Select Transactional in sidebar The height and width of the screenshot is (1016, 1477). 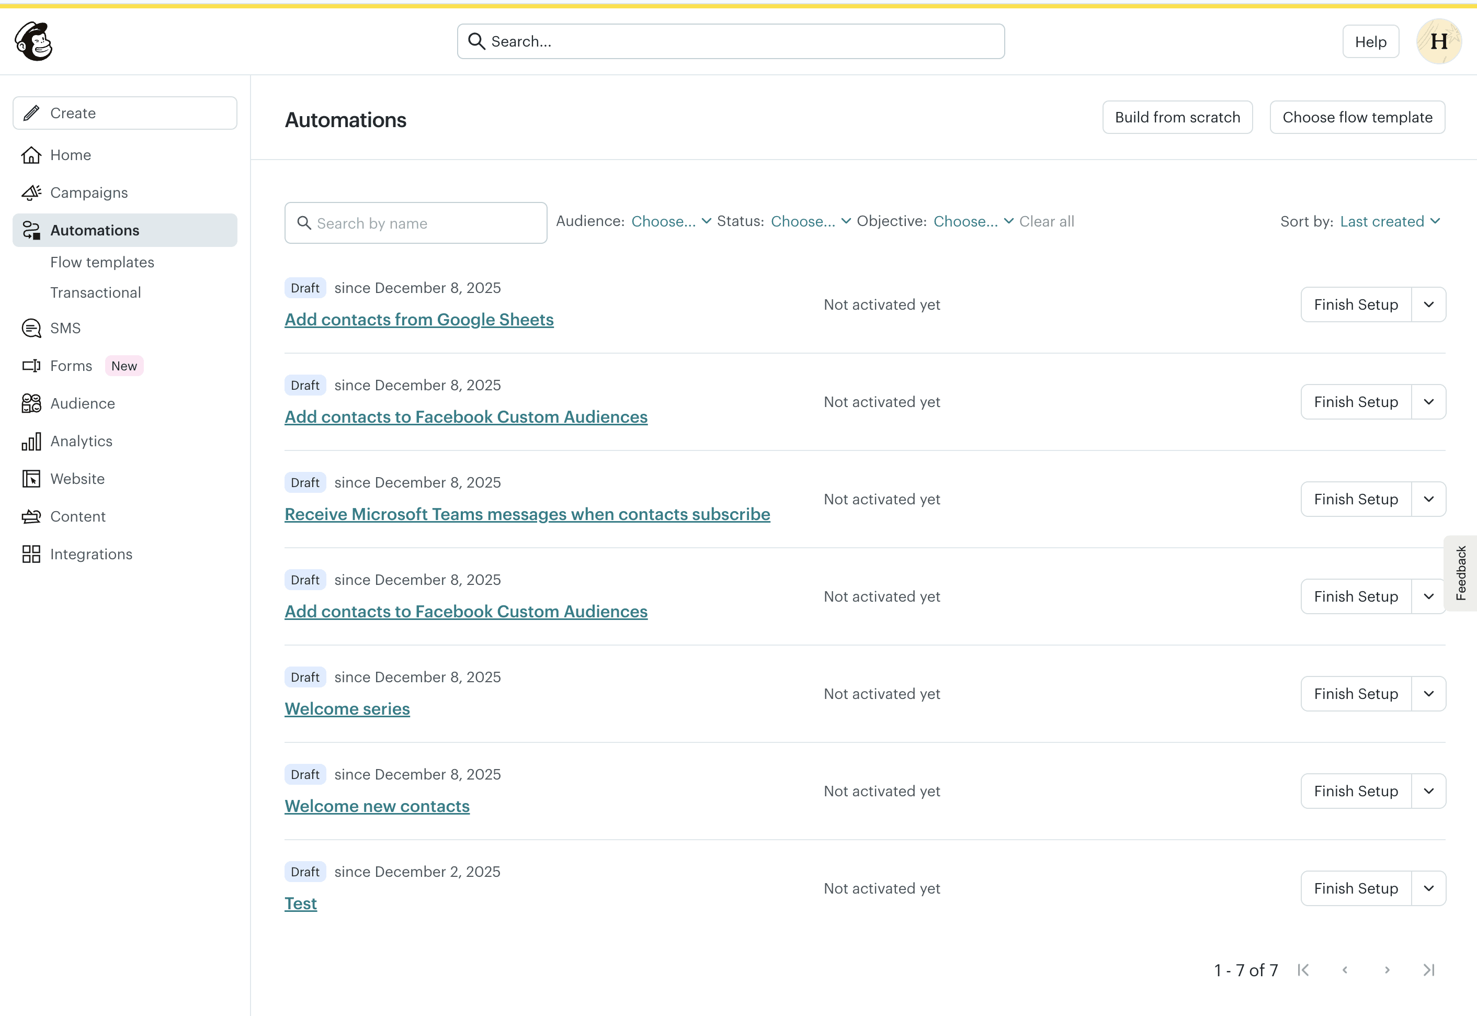(x=96, y=292)
